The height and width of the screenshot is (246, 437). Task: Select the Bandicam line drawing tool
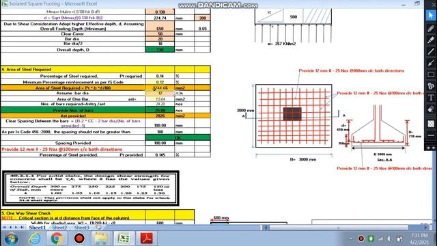point(431,51)
